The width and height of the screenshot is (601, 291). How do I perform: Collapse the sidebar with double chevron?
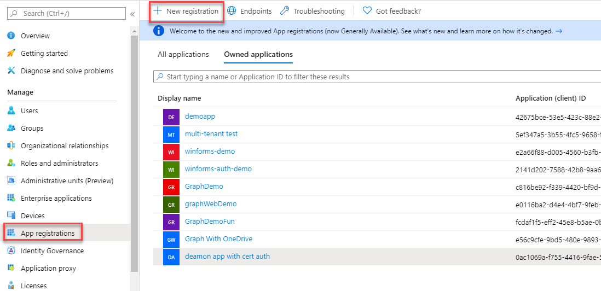coord(132,14)
